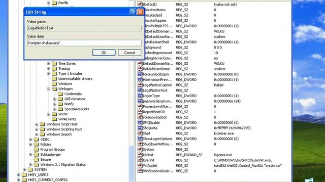Select the ReportBootOk string icon

click(x=140, y=112)
